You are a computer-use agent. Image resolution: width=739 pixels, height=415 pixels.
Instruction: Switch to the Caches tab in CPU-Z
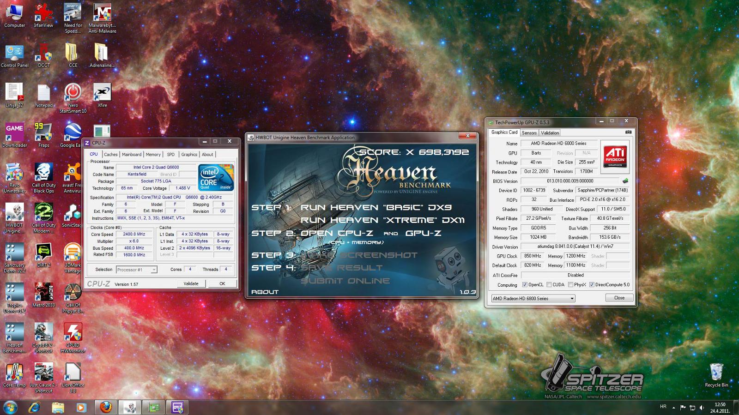pyautogui.click(x=111, y=155)
